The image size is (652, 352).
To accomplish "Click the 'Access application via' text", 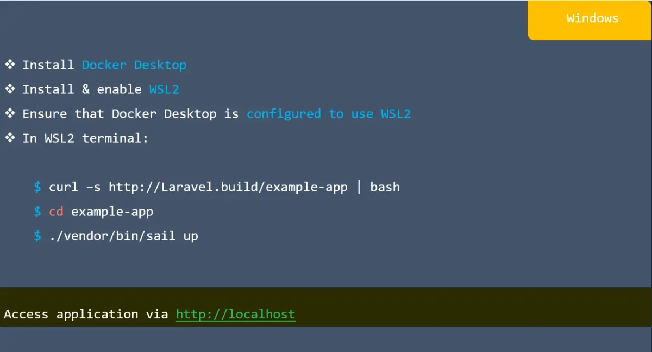I will pos(86,314).
